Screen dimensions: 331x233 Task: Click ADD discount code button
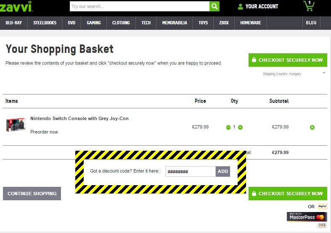click(x=223, y=171)
